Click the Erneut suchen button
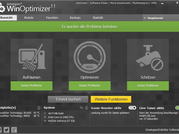This screenshot has height=134, width=179. pos(68,99)
